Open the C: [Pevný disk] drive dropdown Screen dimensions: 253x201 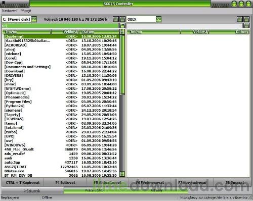click(34, 19)
